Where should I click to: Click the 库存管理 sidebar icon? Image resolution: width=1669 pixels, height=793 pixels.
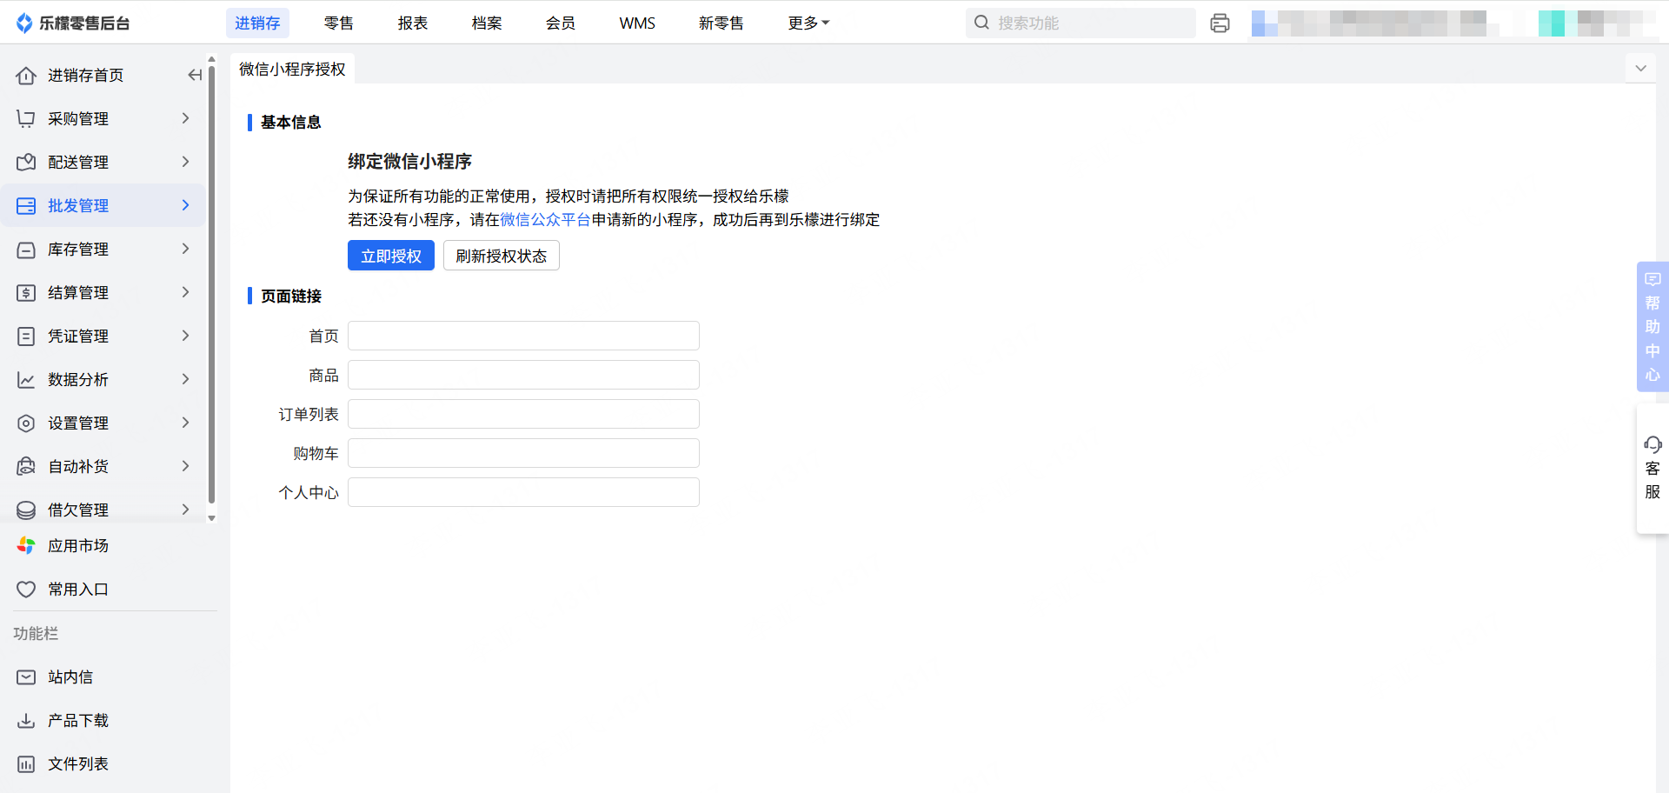[26, 250]
